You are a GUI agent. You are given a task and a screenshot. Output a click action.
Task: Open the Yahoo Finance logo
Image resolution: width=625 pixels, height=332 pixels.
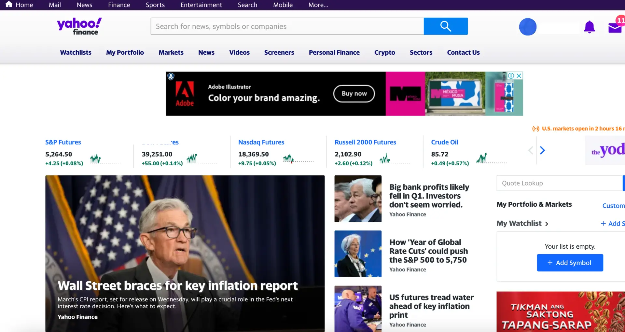79,26
